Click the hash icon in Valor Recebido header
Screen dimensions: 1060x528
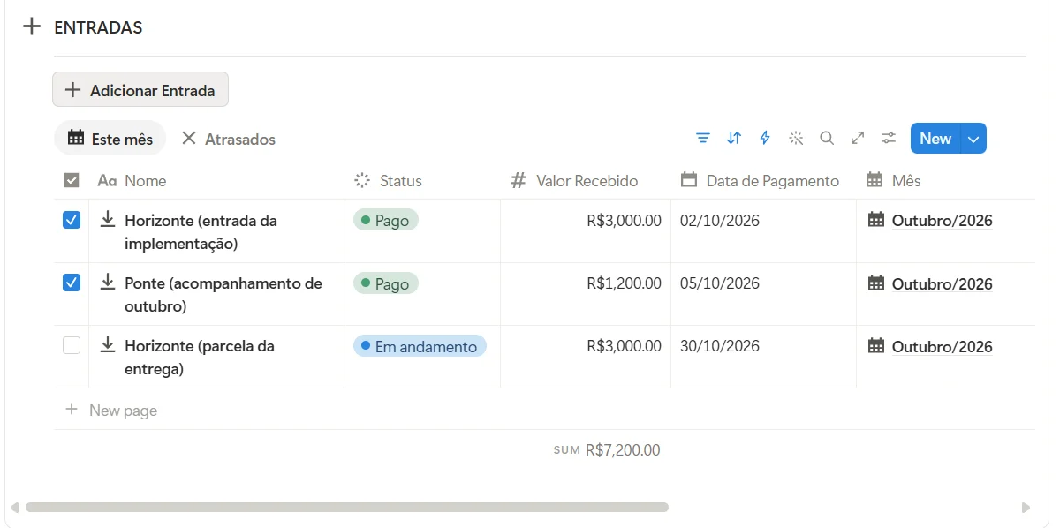[x=519, y=180]
